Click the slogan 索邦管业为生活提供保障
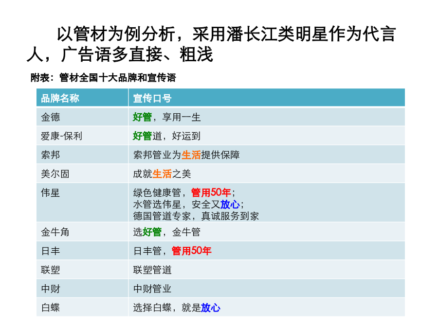 tap(186, 155)
